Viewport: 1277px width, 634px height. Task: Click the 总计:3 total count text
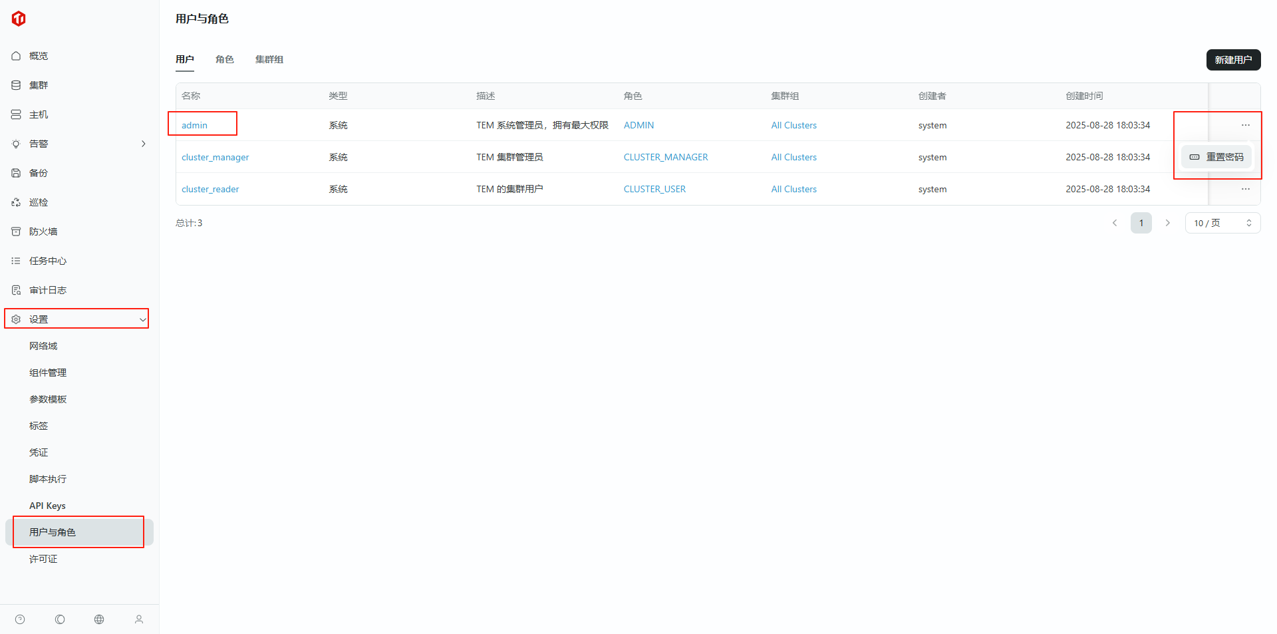coord(189,223)
